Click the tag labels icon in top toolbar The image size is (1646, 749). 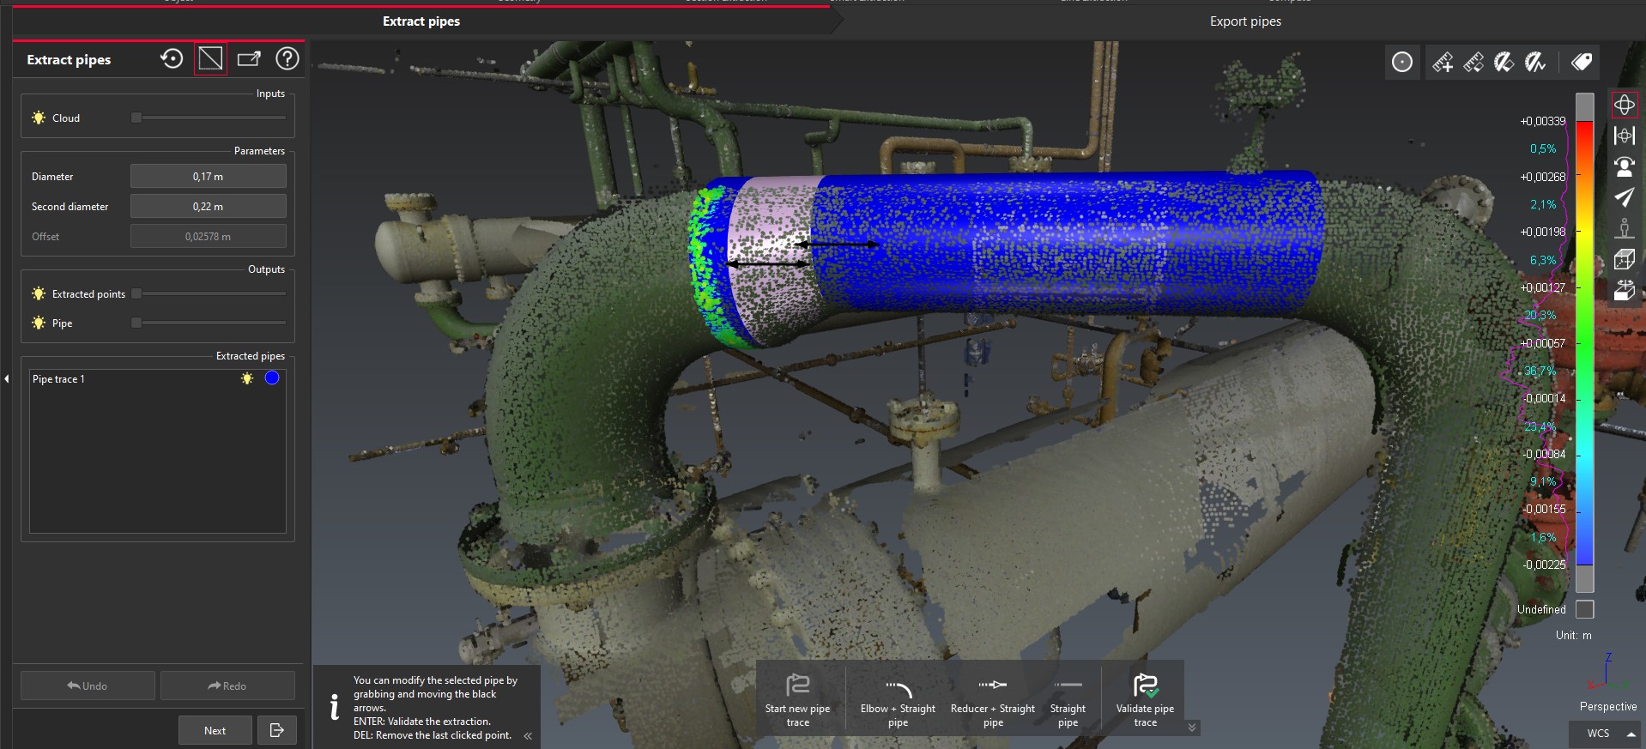point(1581,62)
